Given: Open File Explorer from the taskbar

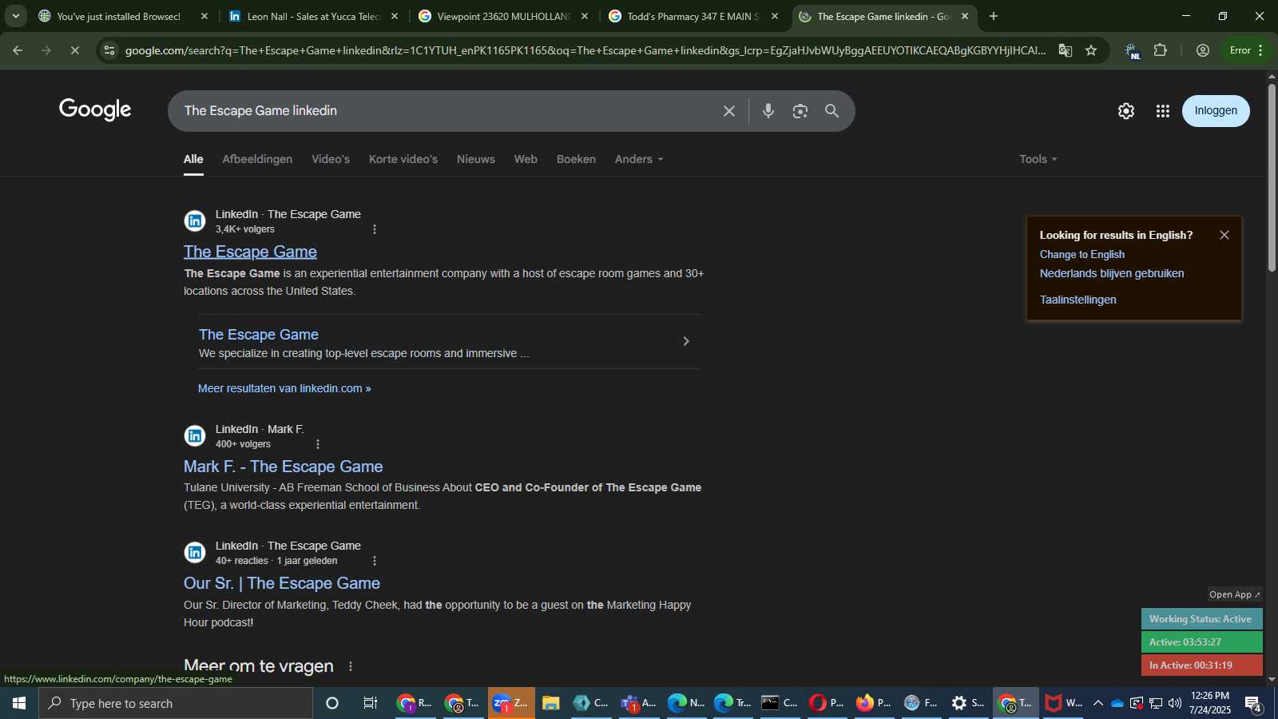Looking at the screenshot, I should [550, 703].
